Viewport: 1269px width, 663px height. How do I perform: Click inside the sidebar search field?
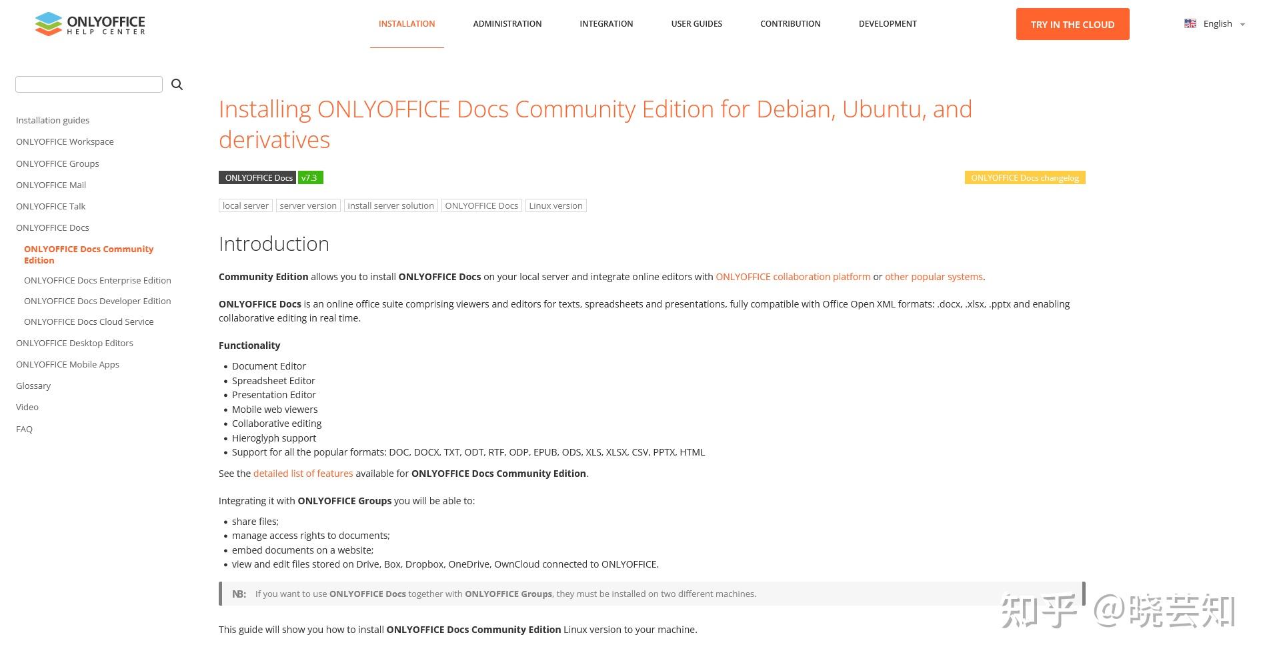click(89, 84)
